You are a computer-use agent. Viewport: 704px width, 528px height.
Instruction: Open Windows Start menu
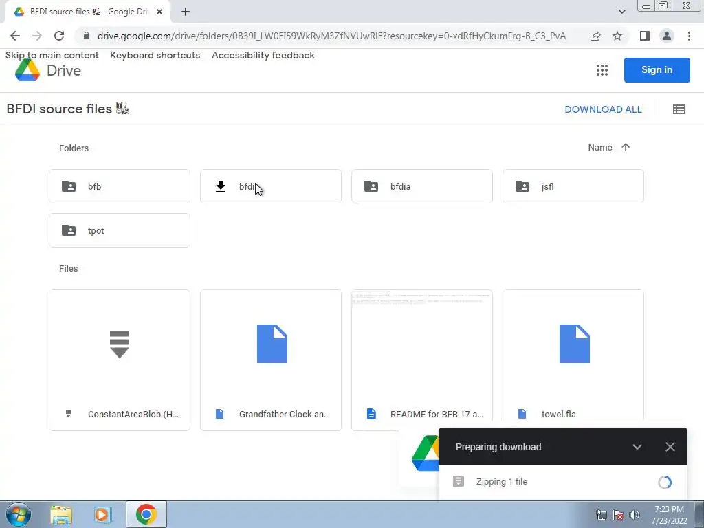(19, 514)
